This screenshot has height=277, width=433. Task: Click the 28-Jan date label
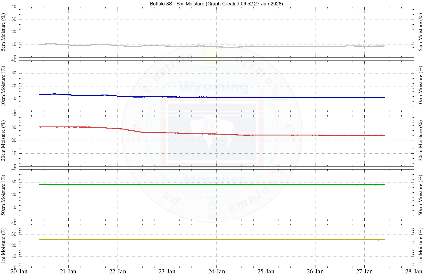coord(414,272)
